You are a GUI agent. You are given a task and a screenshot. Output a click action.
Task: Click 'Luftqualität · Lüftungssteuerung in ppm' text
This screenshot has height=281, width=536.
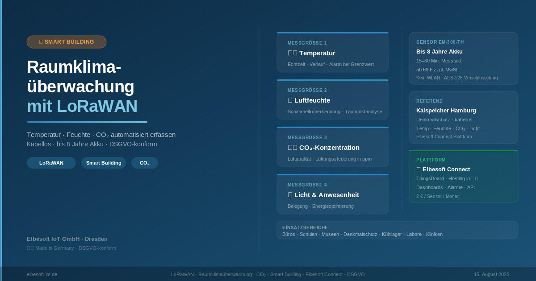[x=330, y=159]
